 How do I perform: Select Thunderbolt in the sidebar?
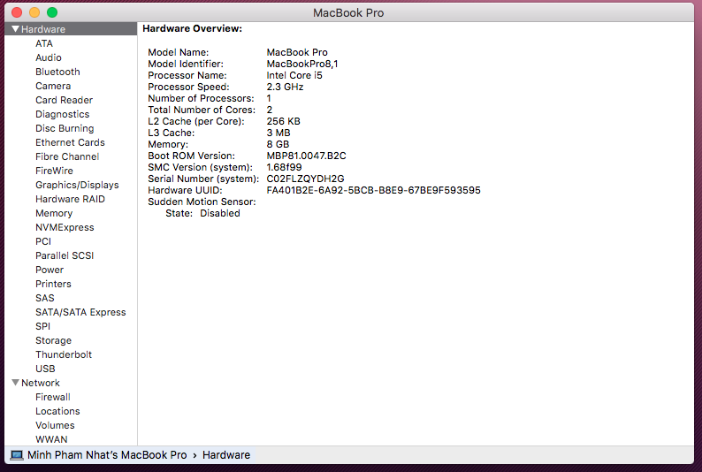click(64, 354)
